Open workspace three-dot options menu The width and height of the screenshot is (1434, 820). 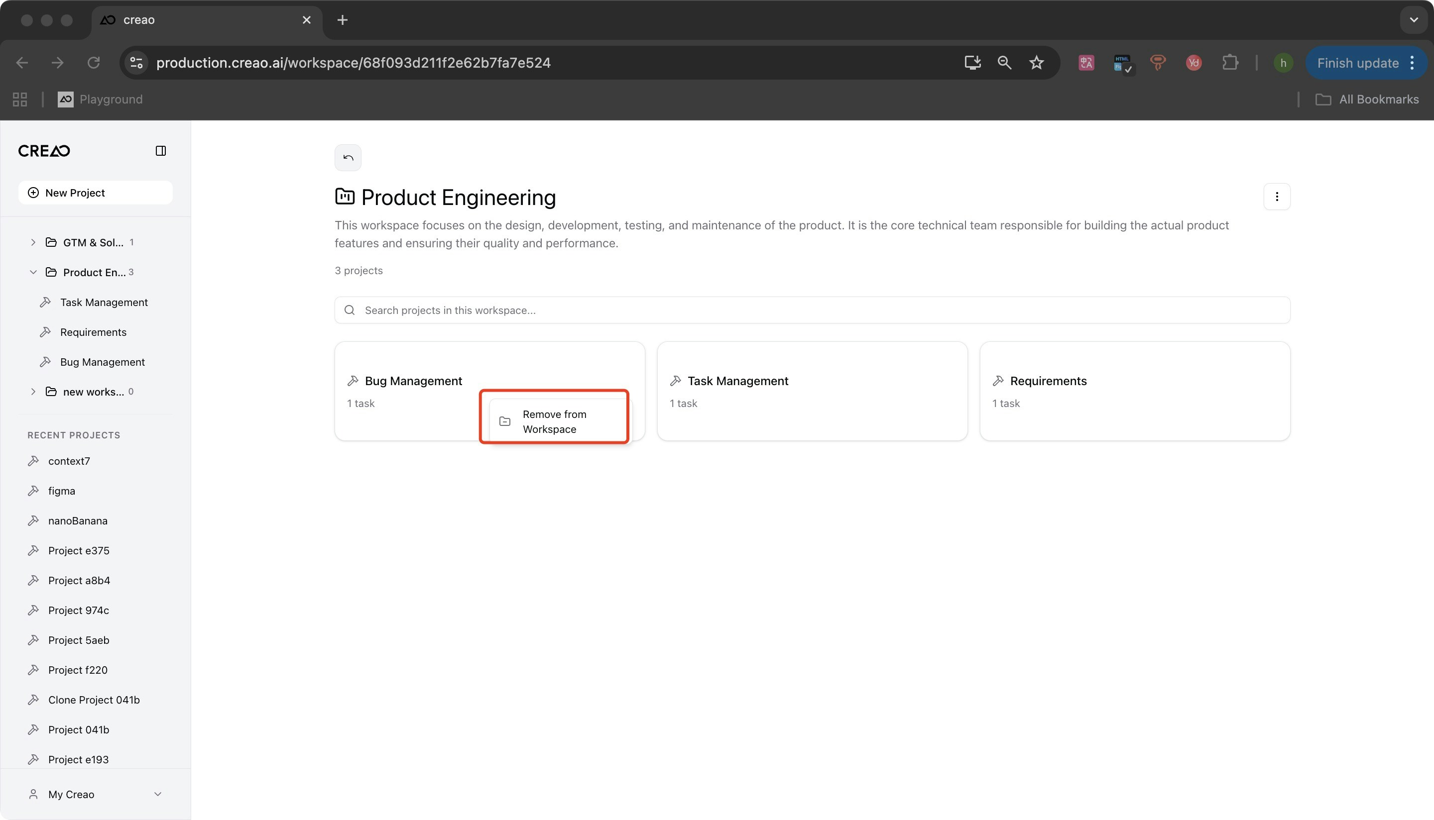pos(1276,197)
